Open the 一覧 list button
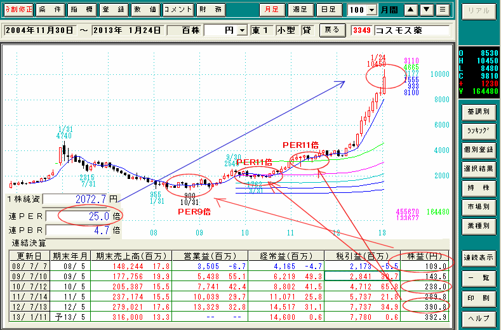Image resolution: width=501 pixels, height=330 pixels. point(478,277)
